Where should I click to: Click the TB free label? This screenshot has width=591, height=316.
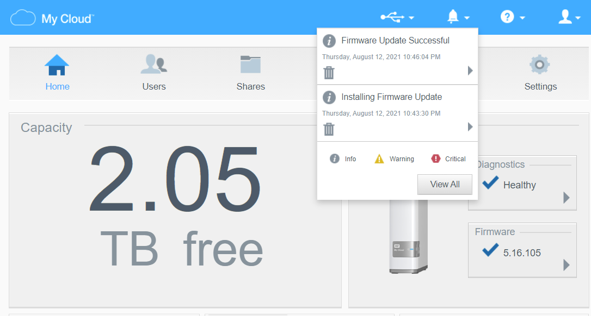click(182, 249)
